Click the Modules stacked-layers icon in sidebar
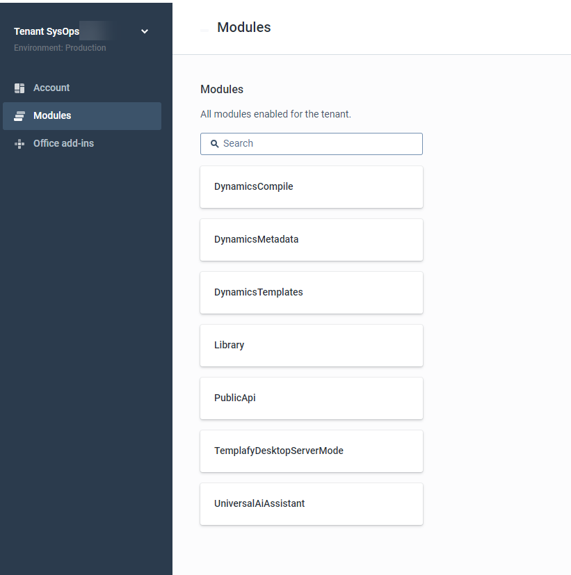571x575 pixels. (19, 116)
